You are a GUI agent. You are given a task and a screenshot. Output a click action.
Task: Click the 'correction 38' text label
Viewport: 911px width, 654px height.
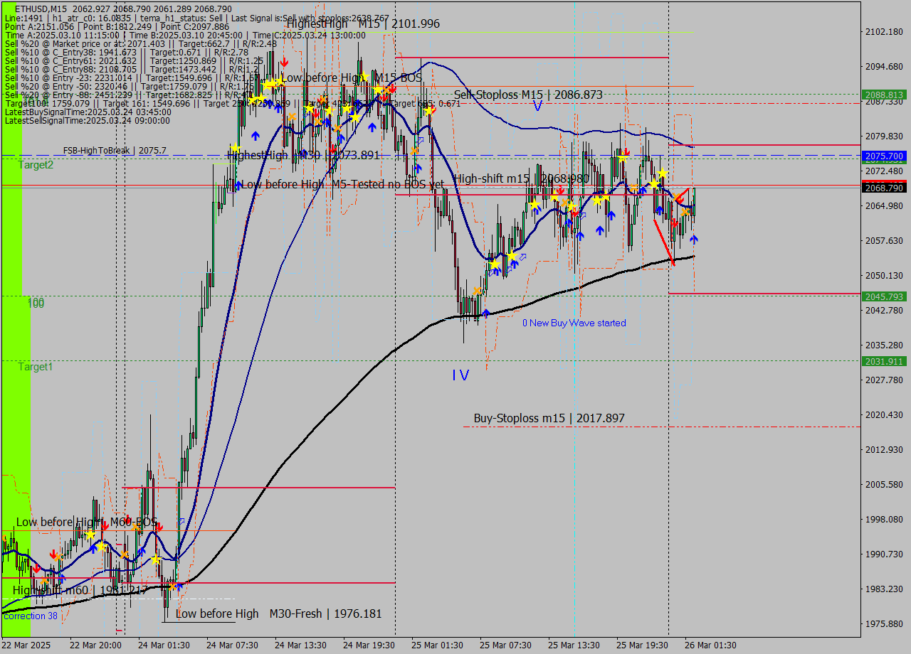tap(30, 616)
